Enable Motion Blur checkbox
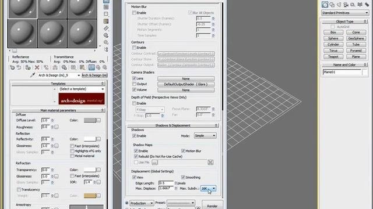Image resolution: width=373 pixels, height=209 pixels. 134,13
